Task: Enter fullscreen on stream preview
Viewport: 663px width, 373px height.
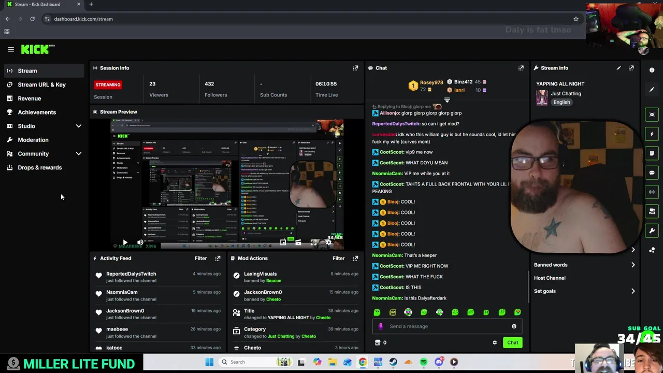Action: point(313,242)
